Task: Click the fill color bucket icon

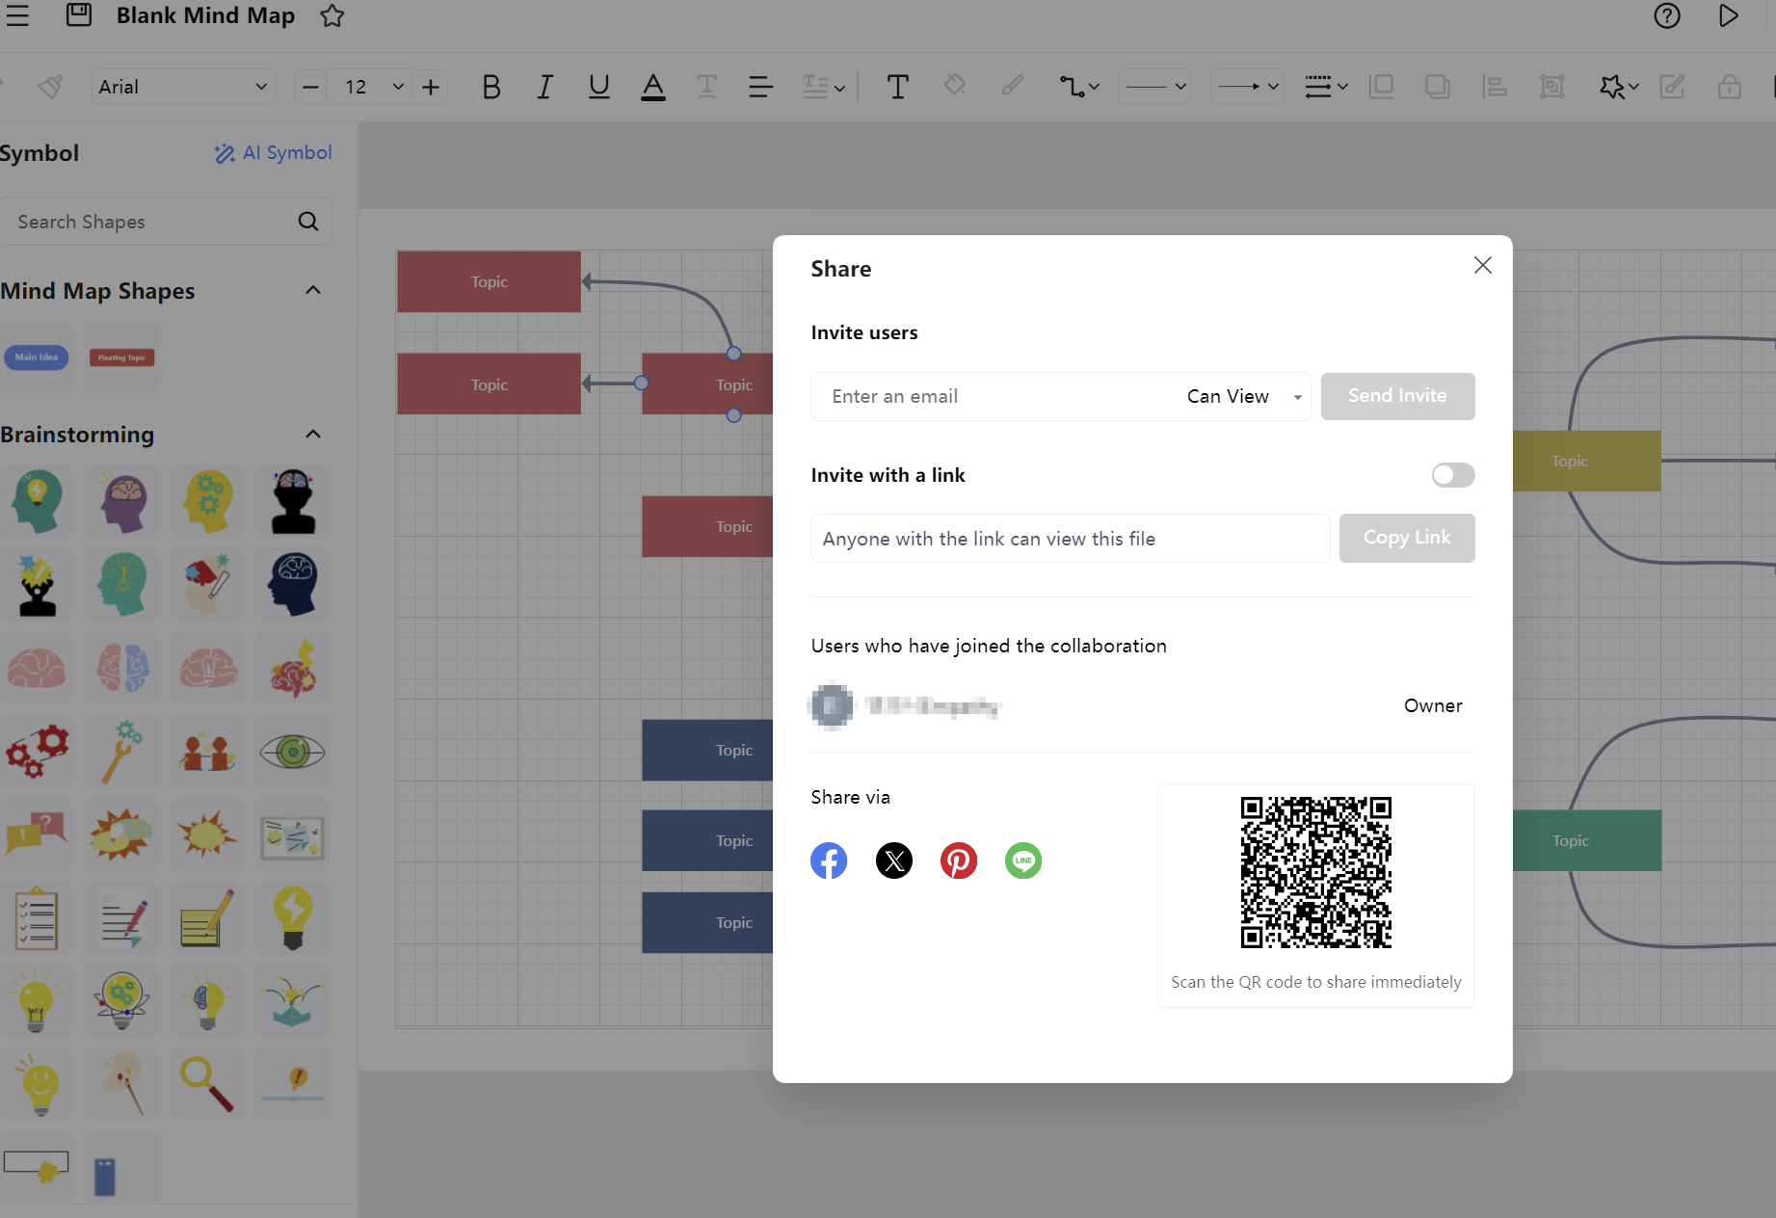Action: pos(955,86)
